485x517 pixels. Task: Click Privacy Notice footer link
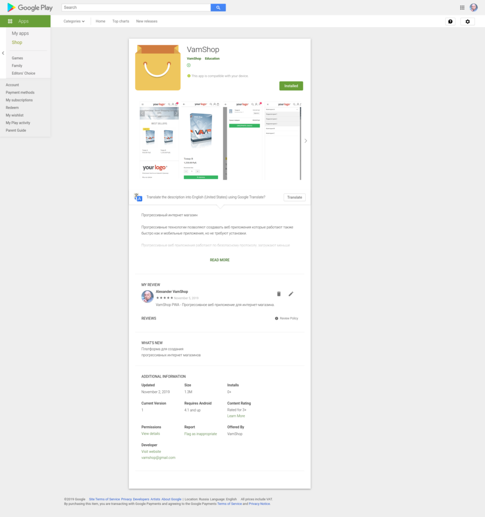tap(259, 504)
